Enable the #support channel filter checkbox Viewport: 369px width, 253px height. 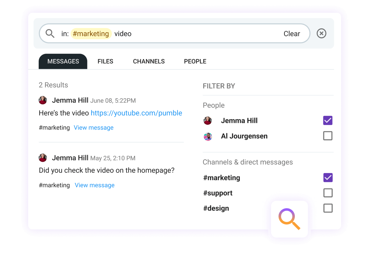pos(328,193)
